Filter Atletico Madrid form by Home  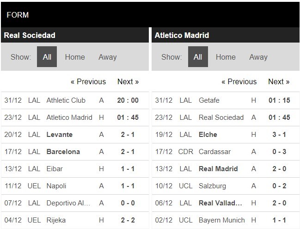click(x=226, y=57)
